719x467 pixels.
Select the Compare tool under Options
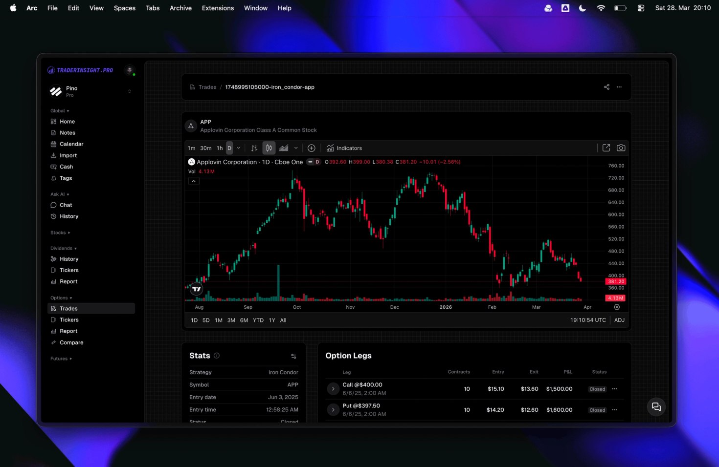pyautogui.click(x=71, y=342)
